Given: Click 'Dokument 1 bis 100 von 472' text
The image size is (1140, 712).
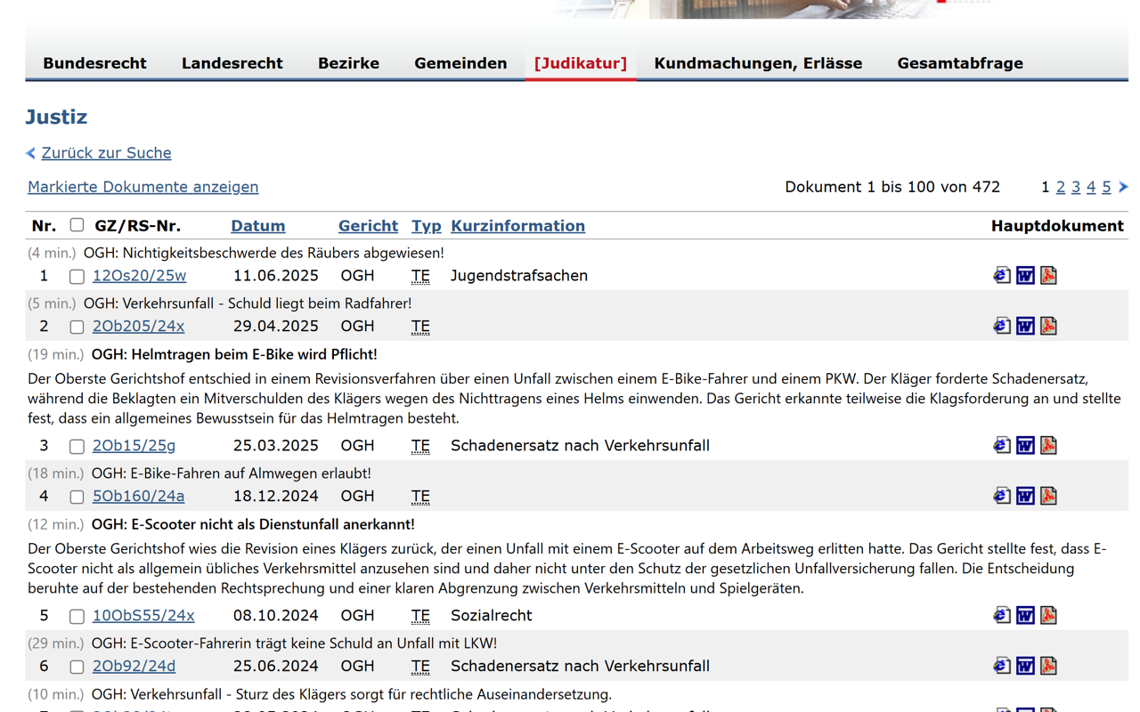Looking at the screenshot, I should 892,187.
